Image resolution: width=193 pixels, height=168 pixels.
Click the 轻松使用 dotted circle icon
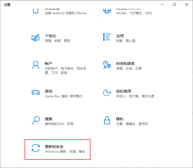(107, 93)
